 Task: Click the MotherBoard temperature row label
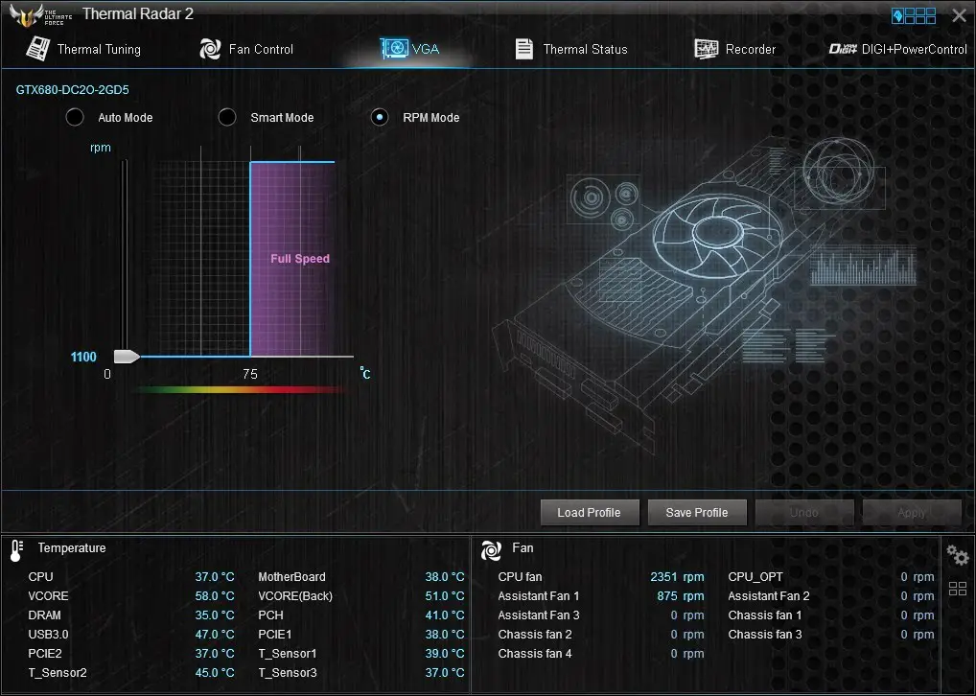291,577
